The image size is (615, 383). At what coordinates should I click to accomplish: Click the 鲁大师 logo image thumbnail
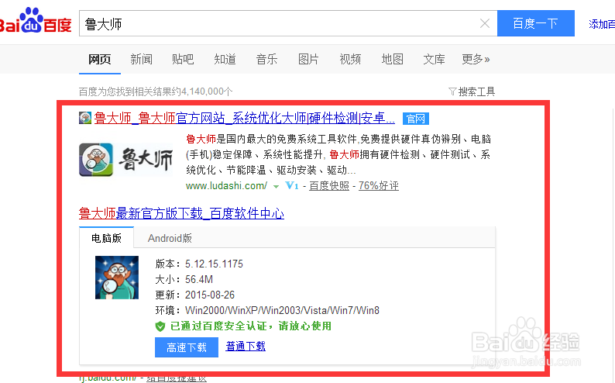pos(126,160)
